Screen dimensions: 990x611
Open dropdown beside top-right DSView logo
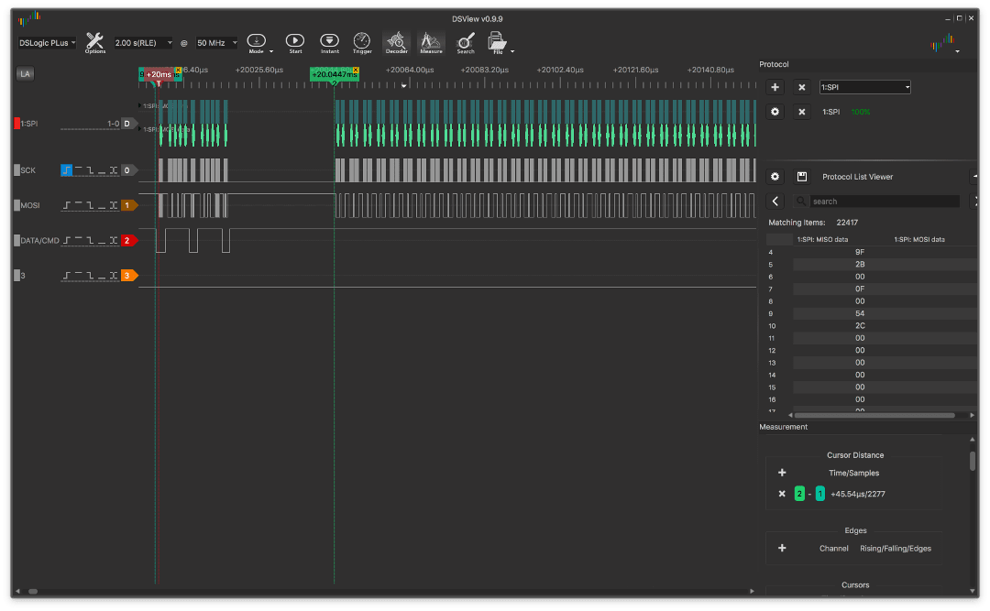[957, 51]
